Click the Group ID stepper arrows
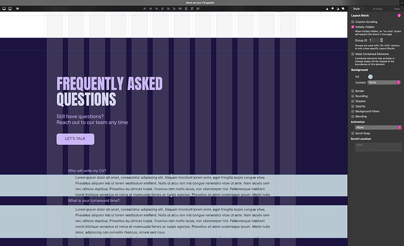This screenshot has height=246, width=404. tap(382, 40)
